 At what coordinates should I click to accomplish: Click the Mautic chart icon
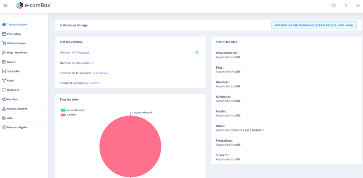tap(4, 62)
